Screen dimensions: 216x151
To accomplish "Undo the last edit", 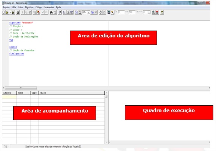I will click(43, 12).
